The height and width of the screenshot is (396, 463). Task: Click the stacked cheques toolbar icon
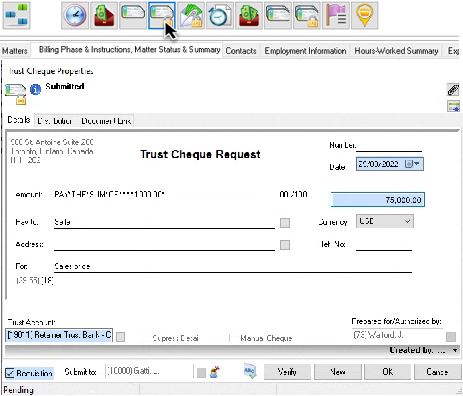coord(278,15)
